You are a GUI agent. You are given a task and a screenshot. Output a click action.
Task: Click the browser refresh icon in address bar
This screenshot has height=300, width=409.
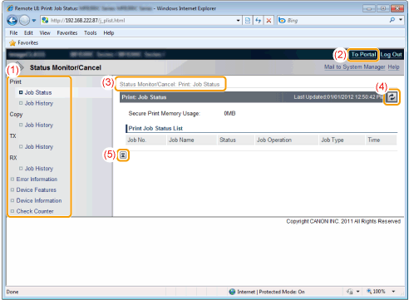[259, 21]
